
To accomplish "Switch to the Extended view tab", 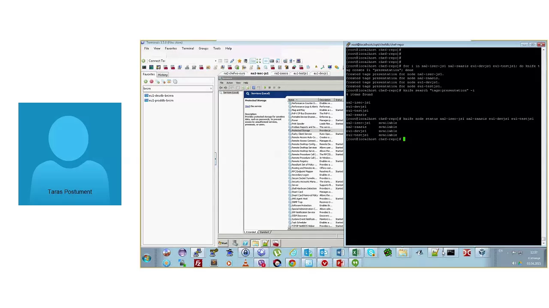I will 250,232.
